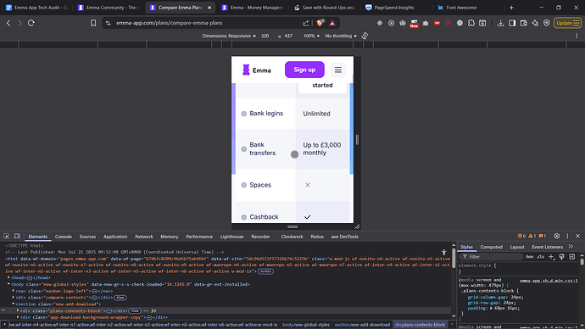Expand the nav navbar-logo-left node
This screenshot has height=329, width=585.
[14, 291]
